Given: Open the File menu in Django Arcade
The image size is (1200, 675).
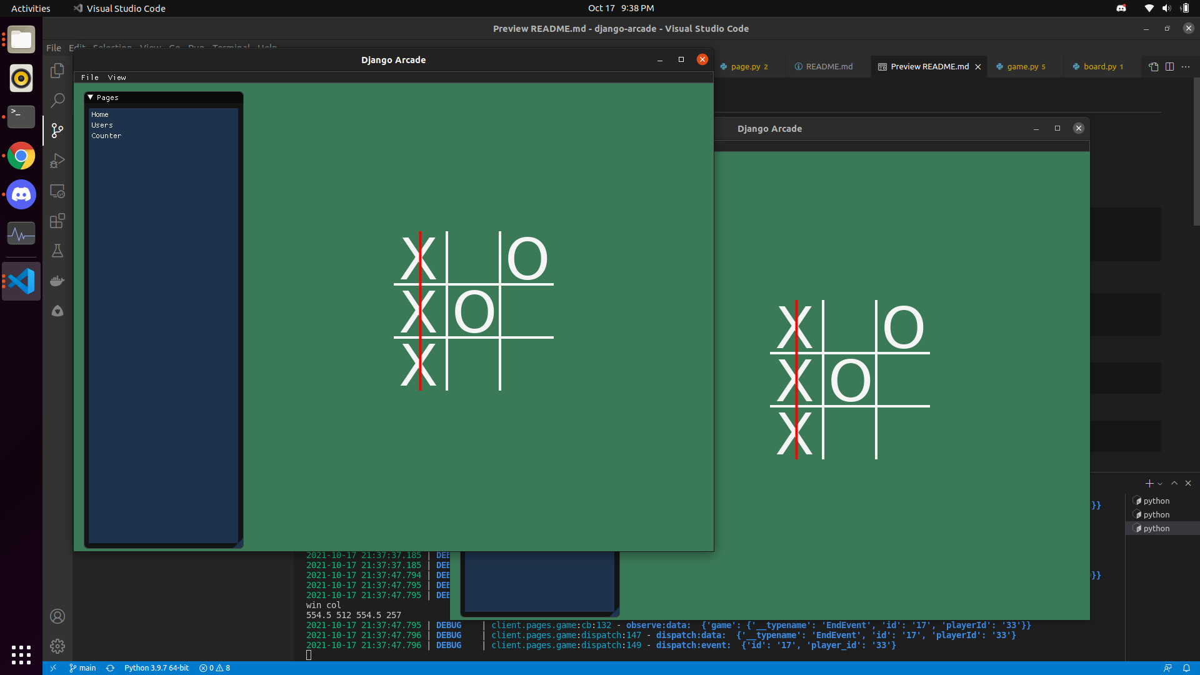Looking at the screenshot, I should (89, 77).
